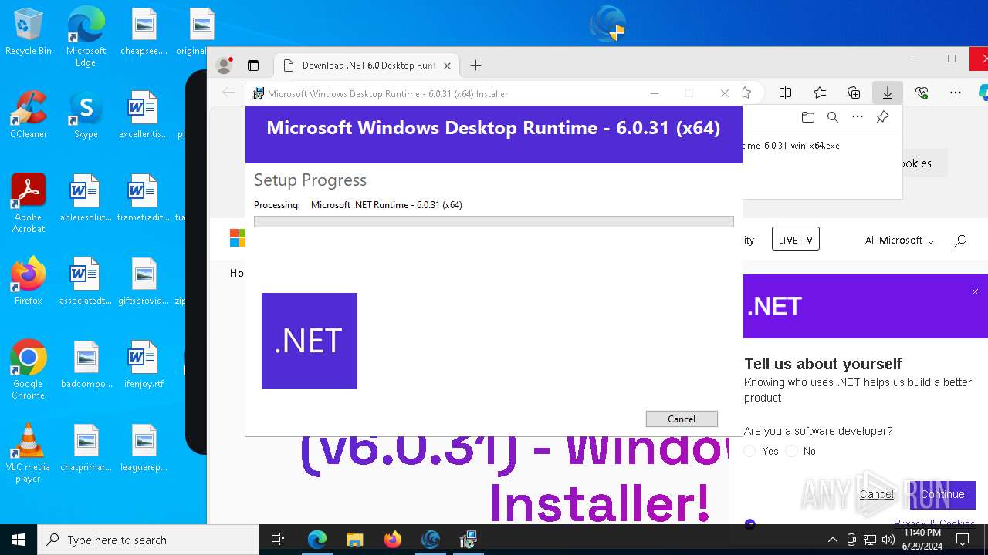Open File Explorer from taskbar
Screen dimensions: 988x555
354,540
